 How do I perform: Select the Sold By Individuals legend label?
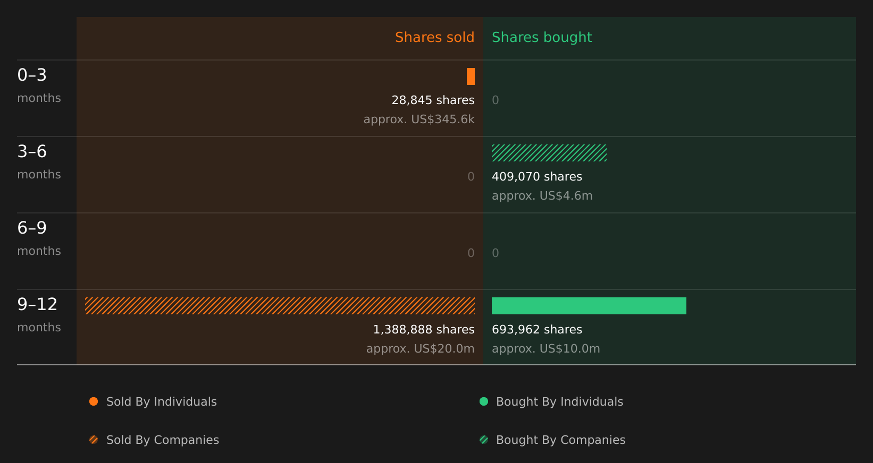pyautogui.click(x=162, y=402)
